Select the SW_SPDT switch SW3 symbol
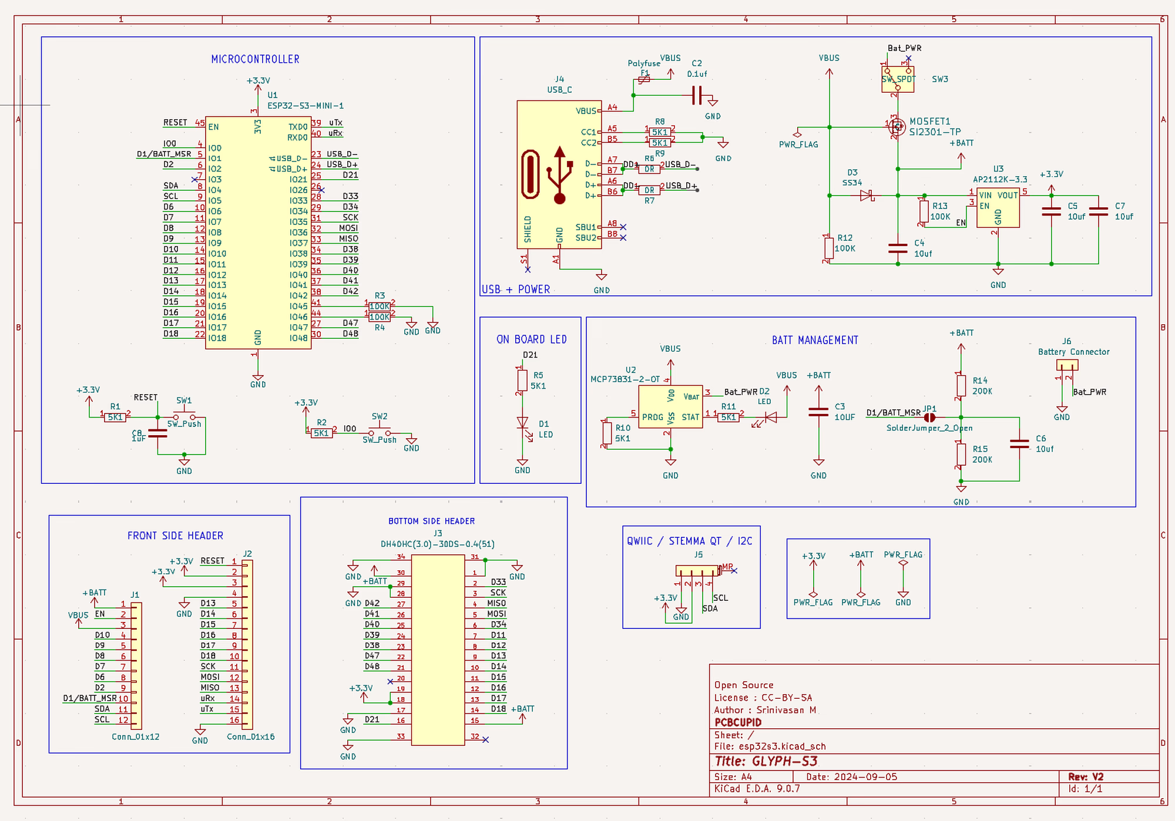The image size is (1175, 821). click(898, 79)
